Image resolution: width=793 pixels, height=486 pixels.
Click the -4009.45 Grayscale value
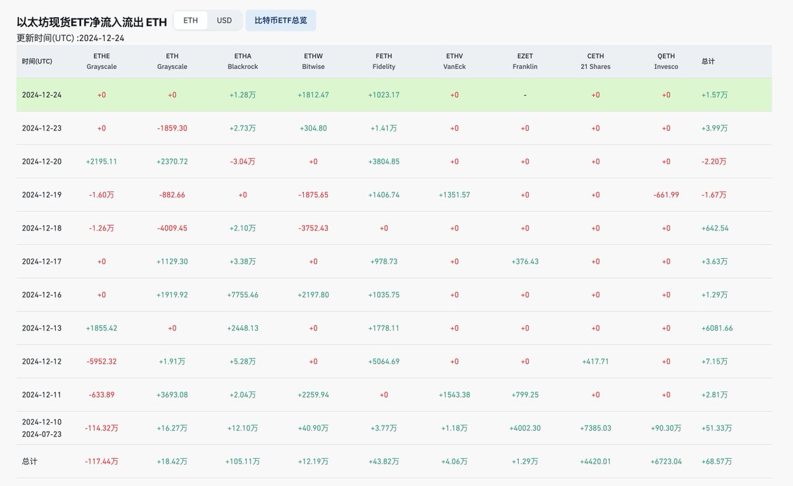click(x=172, y=228)
